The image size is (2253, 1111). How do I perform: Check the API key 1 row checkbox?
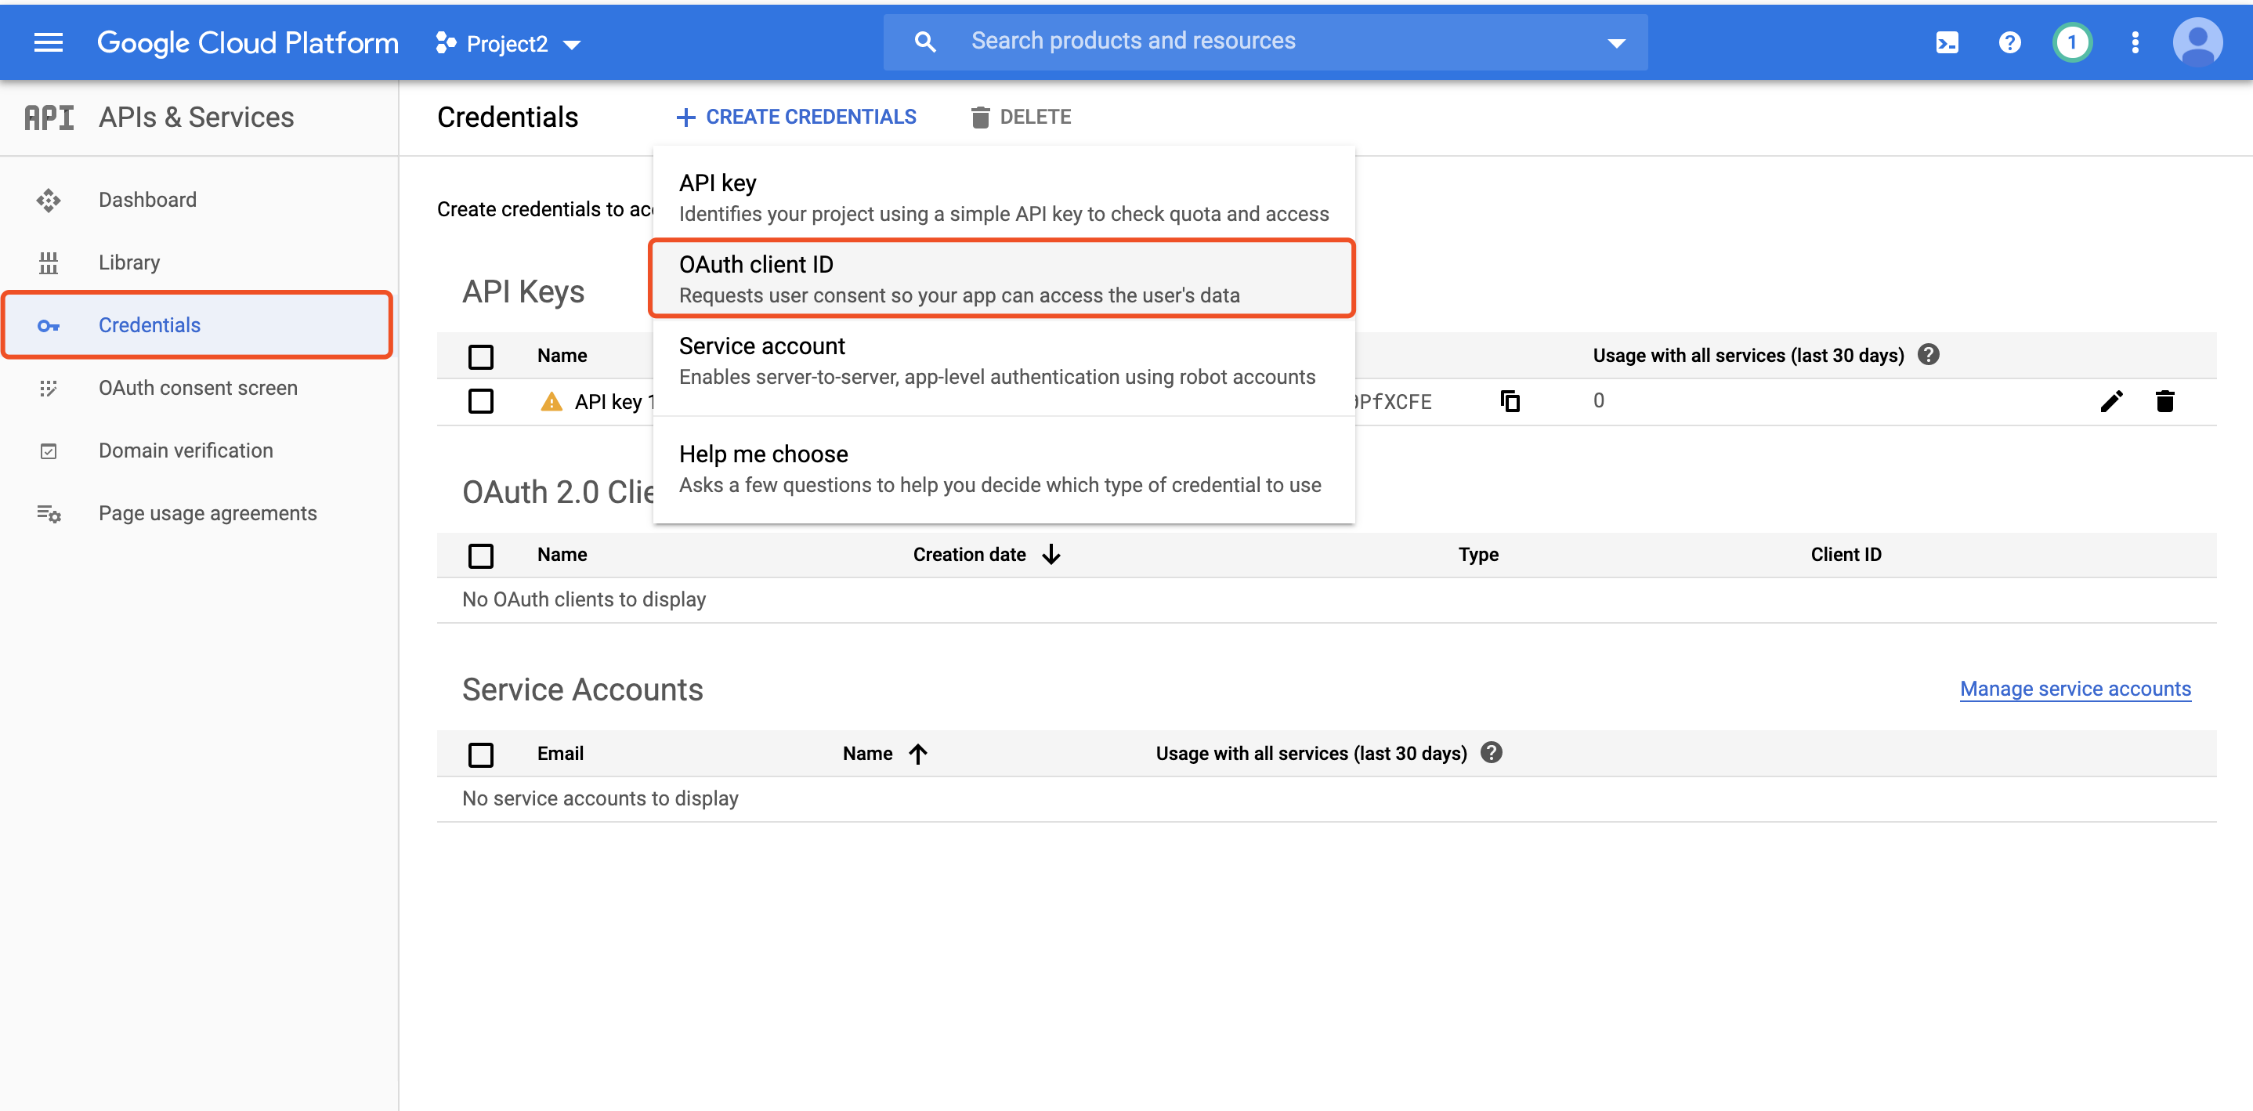(x=481, y=400)
